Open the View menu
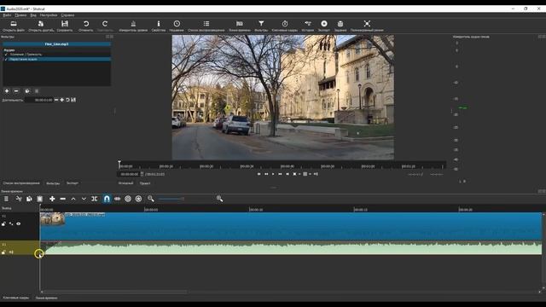This screenshot has width=546, height=307. coord(33,15)
